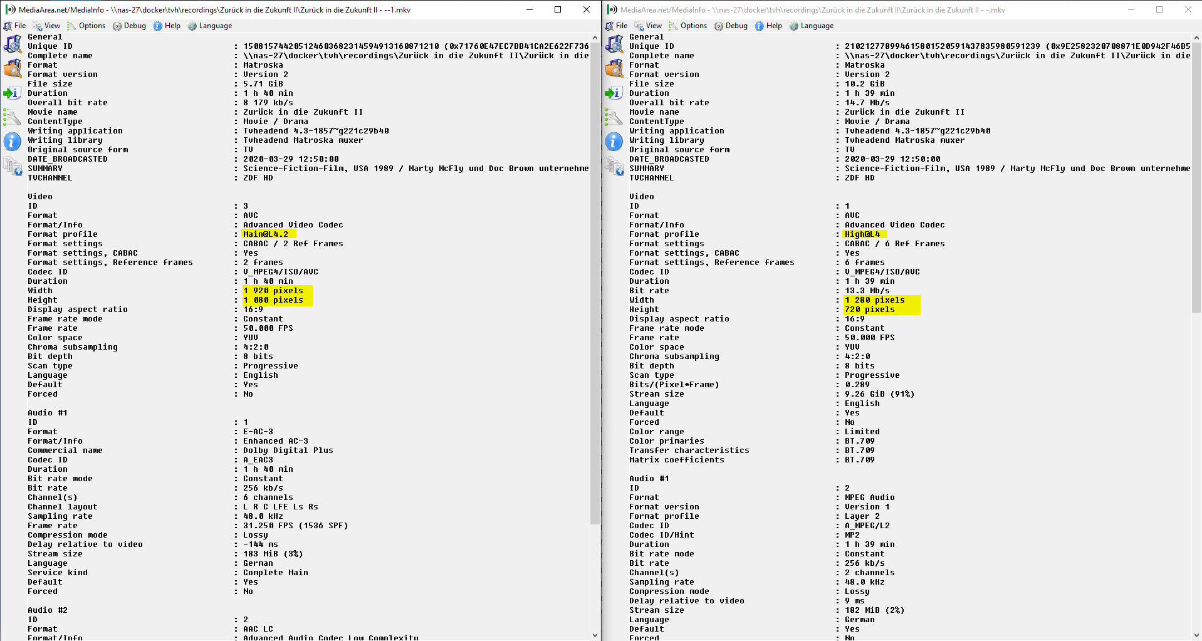Click right window scrollbar up arrow

(1196, 38)
